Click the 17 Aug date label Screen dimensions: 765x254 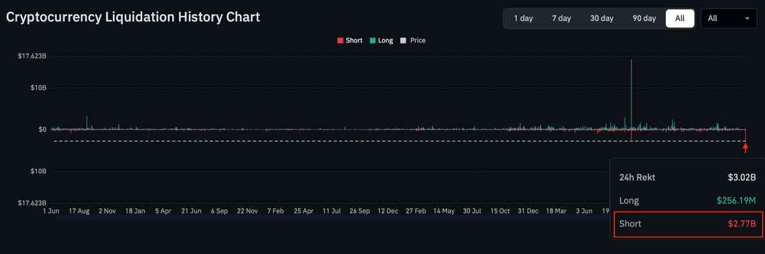coord(79,211)
